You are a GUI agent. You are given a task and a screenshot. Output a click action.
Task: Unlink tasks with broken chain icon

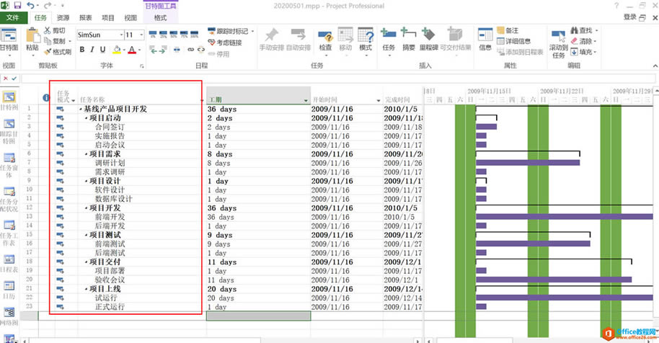click(201, 50)
